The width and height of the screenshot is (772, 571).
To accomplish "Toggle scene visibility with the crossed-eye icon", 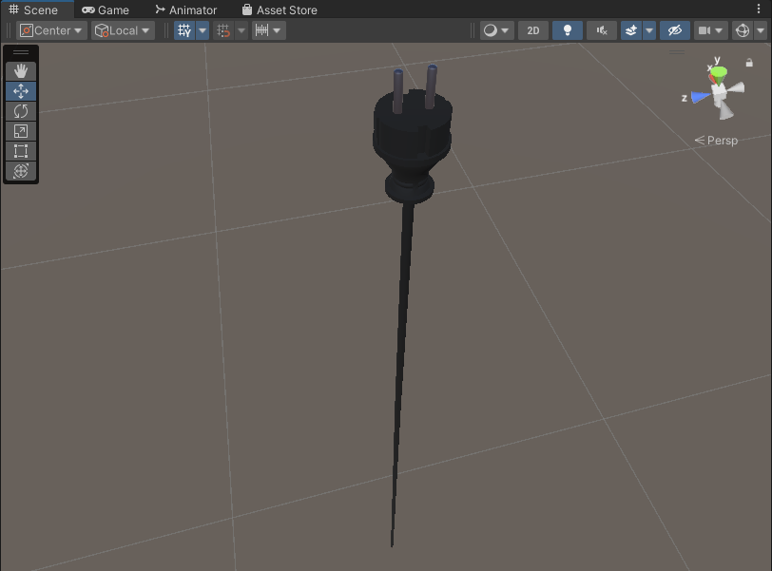I will pyautogui.click(x=675, y=29).
